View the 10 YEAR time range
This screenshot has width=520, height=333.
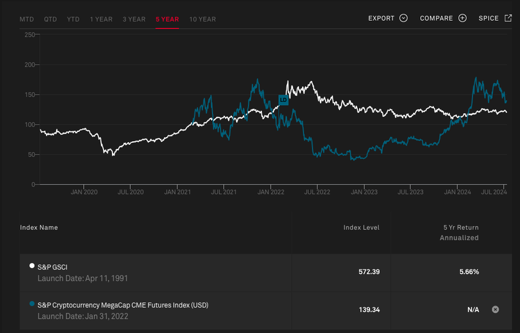pos(202,19)
